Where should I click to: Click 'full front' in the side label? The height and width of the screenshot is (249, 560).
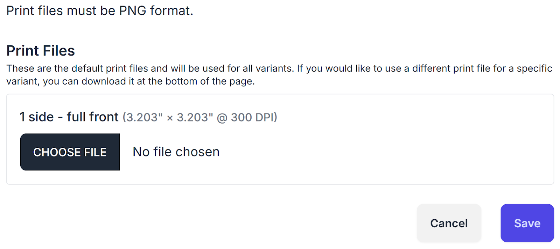[93, 117]
